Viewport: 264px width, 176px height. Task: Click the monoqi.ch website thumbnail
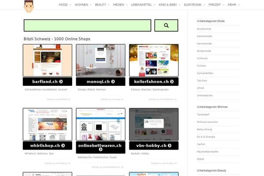click(100, 60)
